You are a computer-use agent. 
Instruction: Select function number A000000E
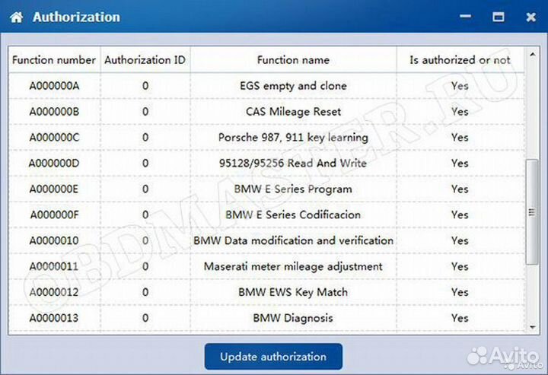[54, 189]
